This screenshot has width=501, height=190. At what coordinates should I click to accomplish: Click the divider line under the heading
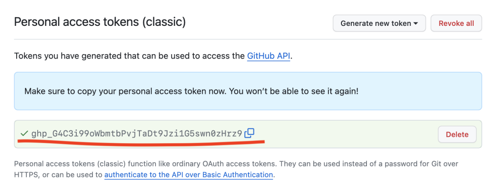click(248, 39)
